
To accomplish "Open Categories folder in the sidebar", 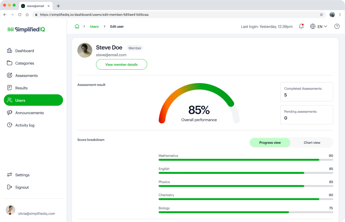I will click(x=24, y=63).
